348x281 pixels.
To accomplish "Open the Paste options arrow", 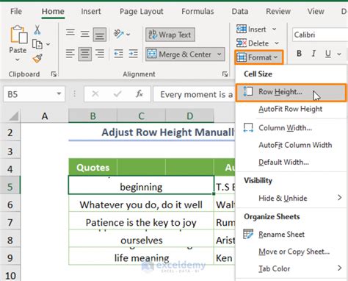I will click(x=18, y=60).
